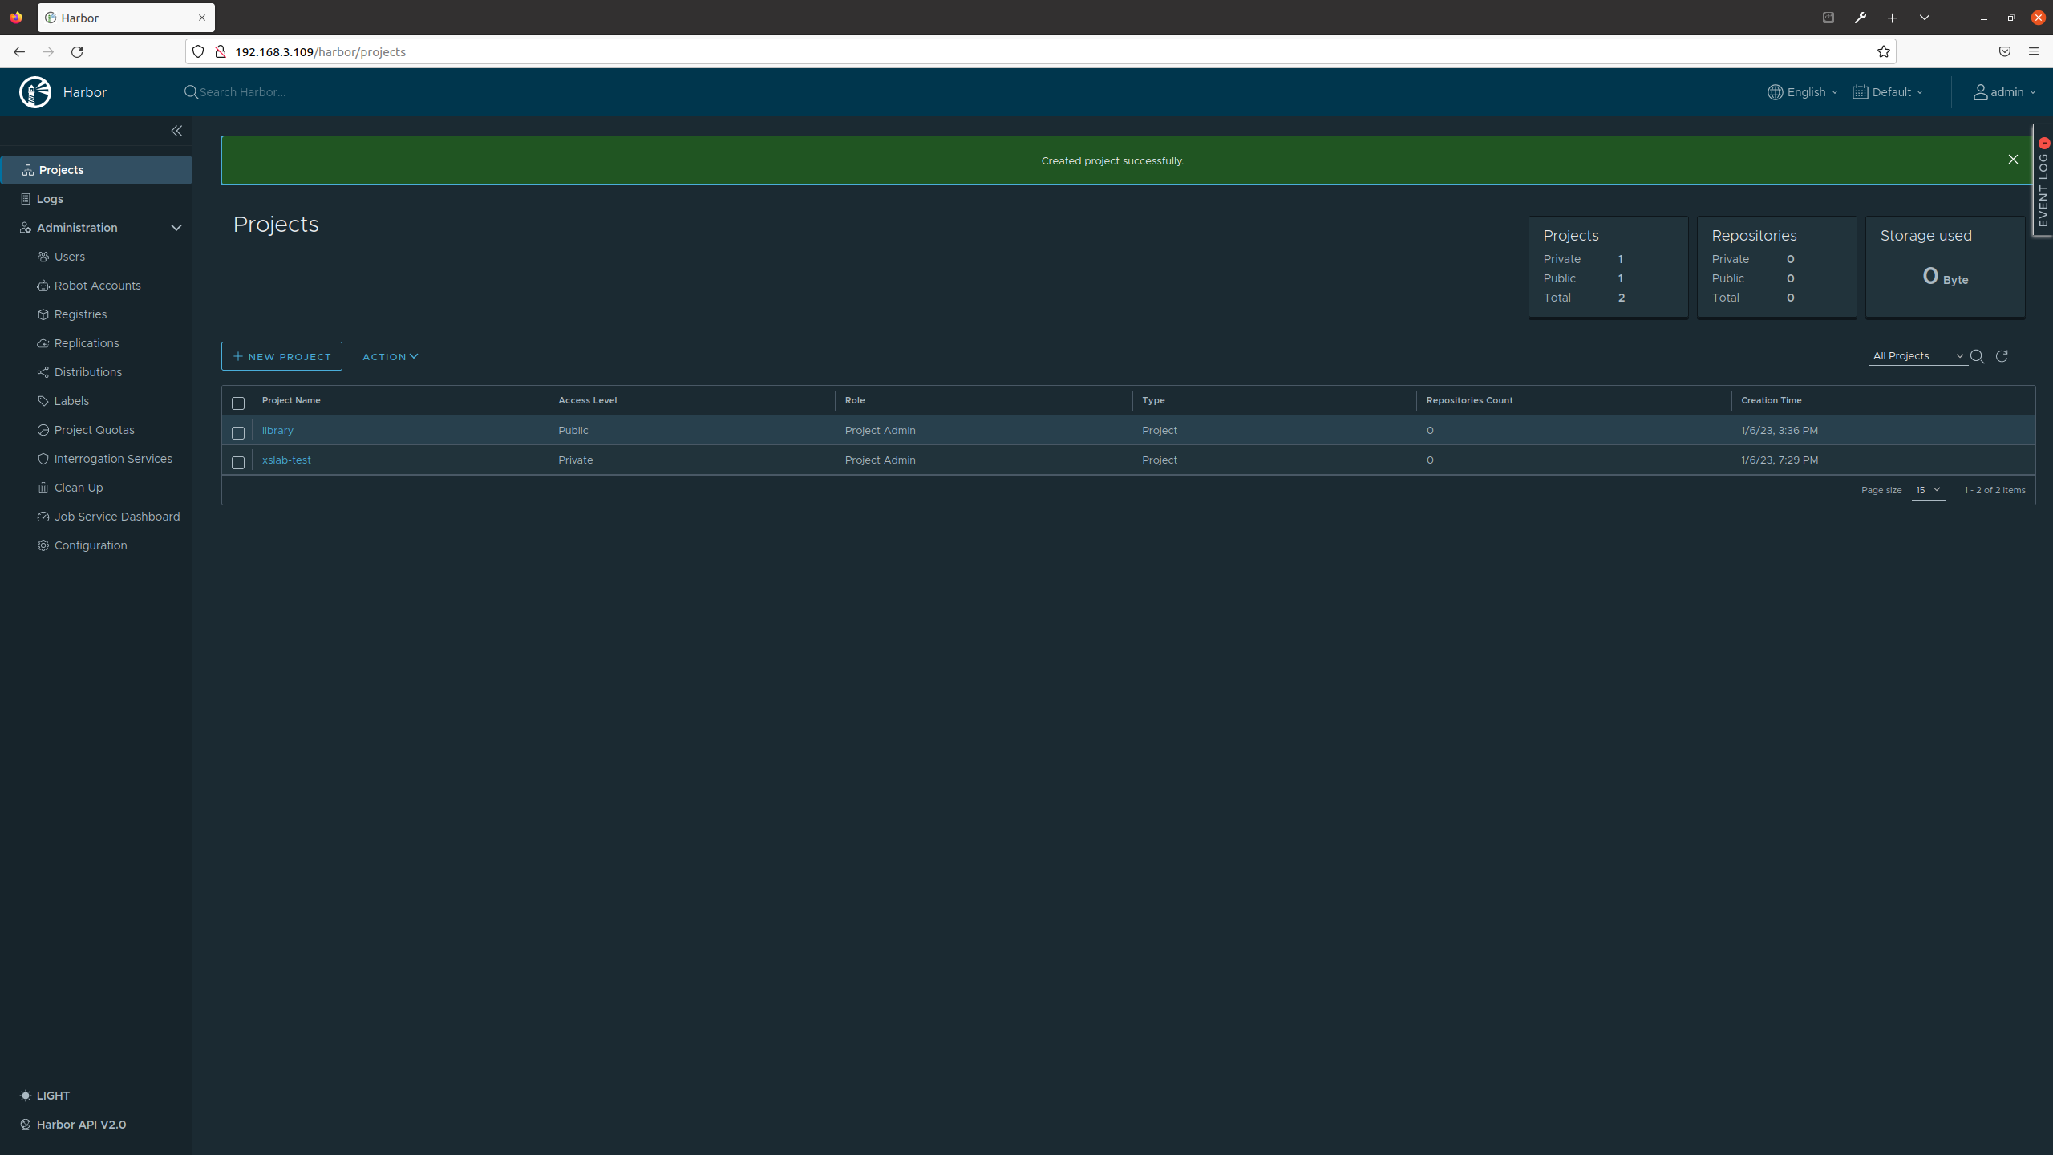This screenshot has height=1155, width=2053.
Task: Click the wrench tools icon in titlebar
Action: (1861, 18)
